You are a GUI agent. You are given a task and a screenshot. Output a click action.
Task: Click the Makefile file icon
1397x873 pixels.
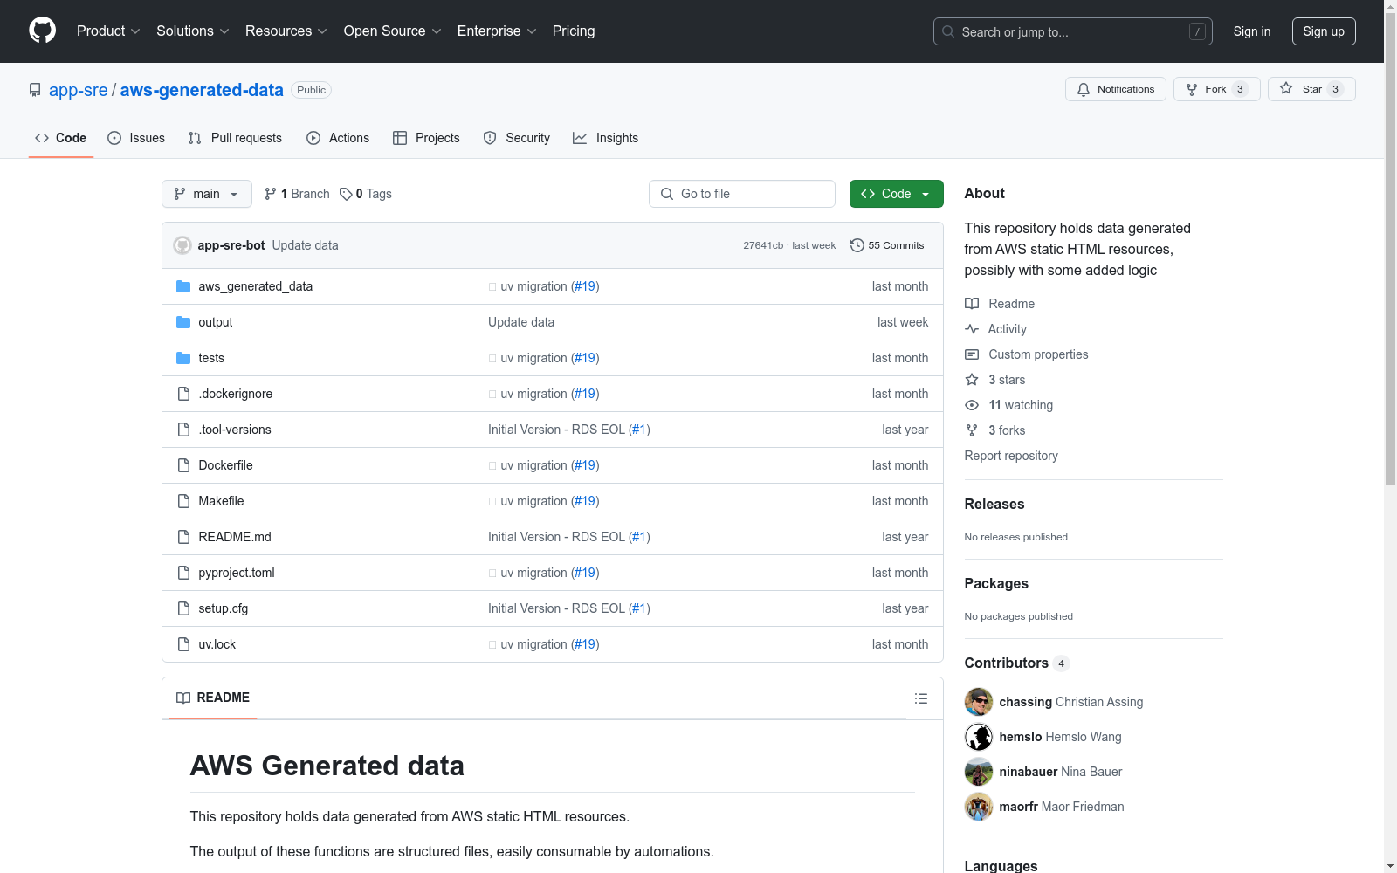coord(183,501)
